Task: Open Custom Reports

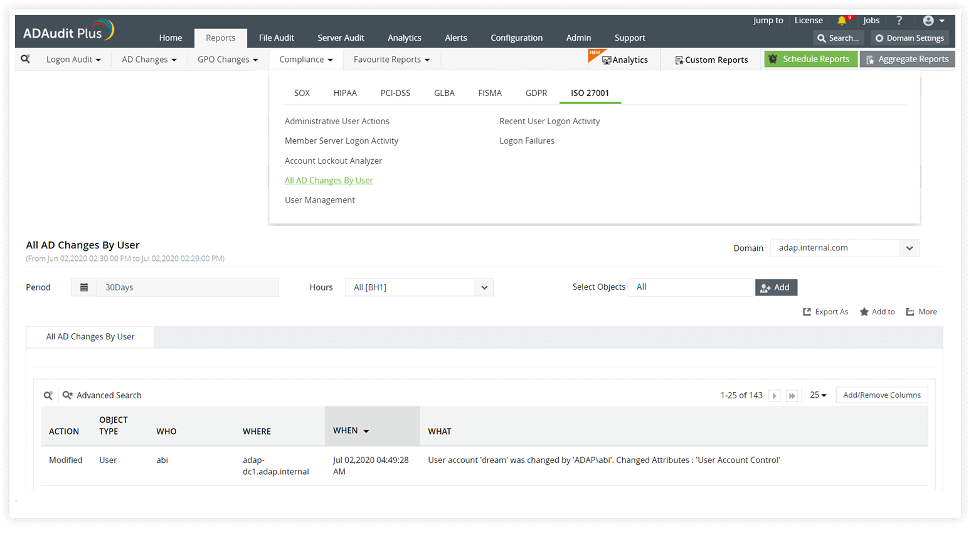Action: [x=711, y=60]
